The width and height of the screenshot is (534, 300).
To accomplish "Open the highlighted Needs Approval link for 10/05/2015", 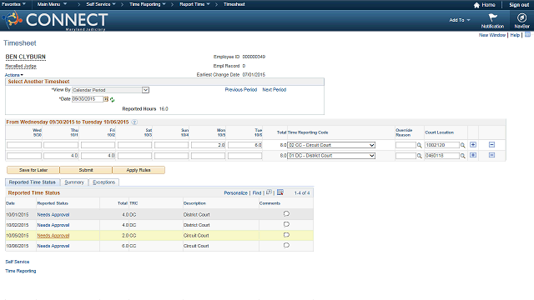I will coord(53,235).
